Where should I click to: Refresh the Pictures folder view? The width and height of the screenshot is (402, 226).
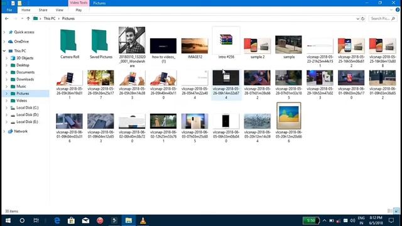(x=363, y=18)
